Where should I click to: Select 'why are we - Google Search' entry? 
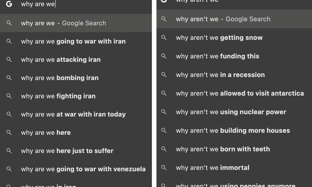tap(64, 23)
